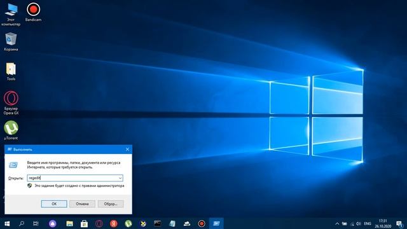The image size is (407, 229).
Task: Open the command prompt taskbar icon
Action: coord(158,223)
